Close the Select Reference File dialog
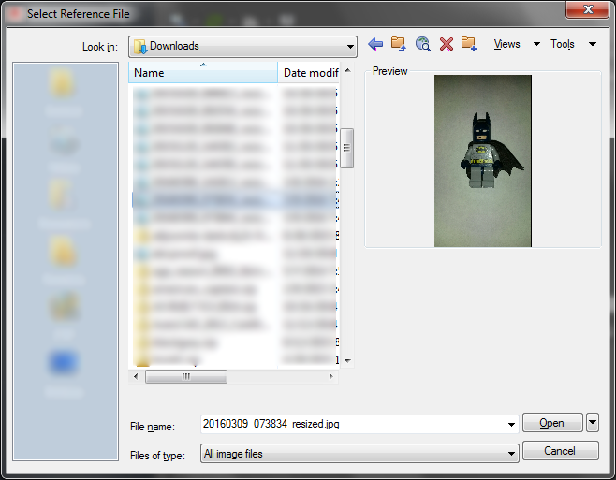The width and height of the screenshot is (616, 480). pos(588,8)
